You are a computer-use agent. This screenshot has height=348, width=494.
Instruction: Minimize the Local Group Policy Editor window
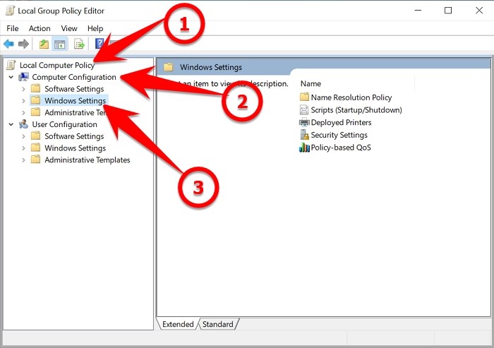click(x=418, y=11)
